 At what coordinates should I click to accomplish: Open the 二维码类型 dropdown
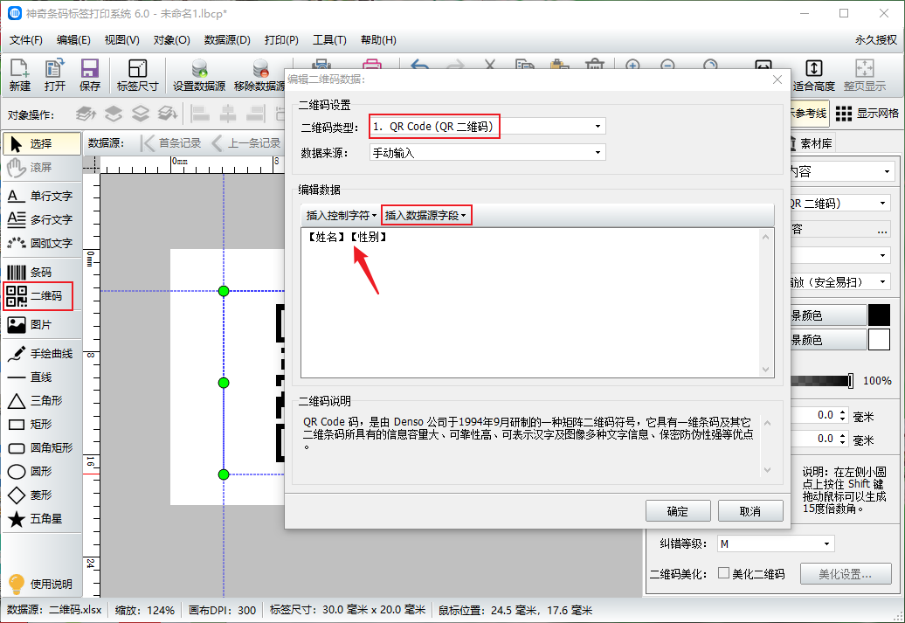487,127
